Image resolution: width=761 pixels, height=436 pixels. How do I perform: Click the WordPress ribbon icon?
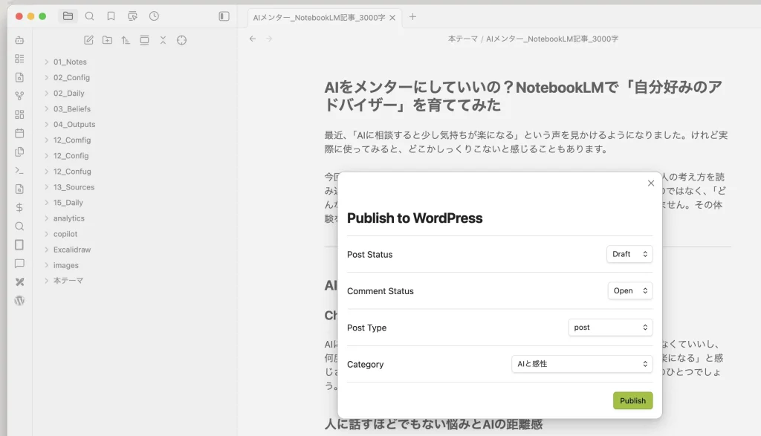(x=19, y=301)
